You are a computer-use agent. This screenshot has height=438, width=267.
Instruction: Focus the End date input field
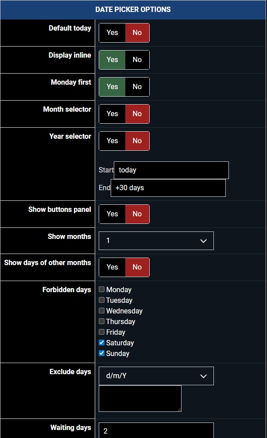click(168, 188)
